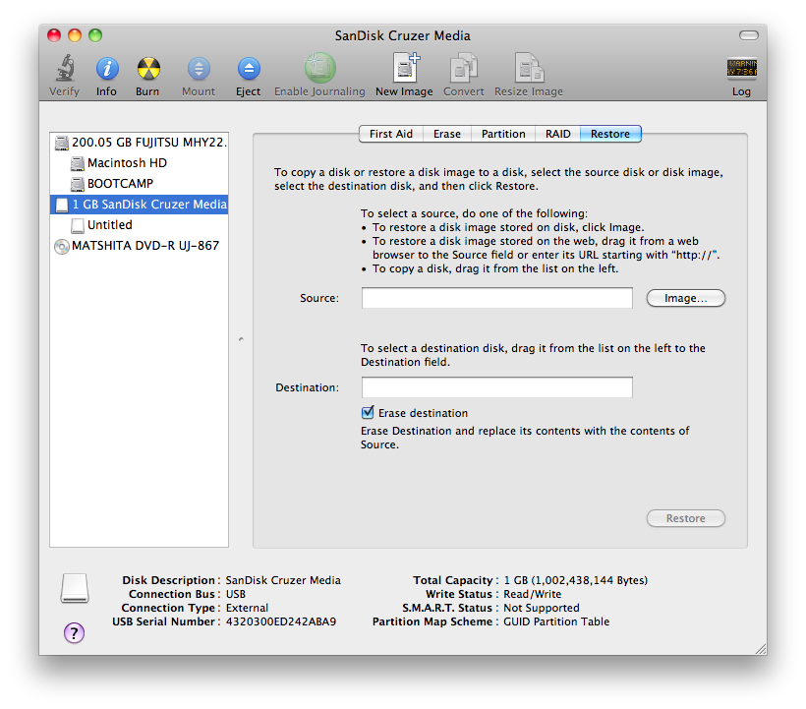Click the toolbar show/hide pill button
806x709 pixels.
click(748, 35)
